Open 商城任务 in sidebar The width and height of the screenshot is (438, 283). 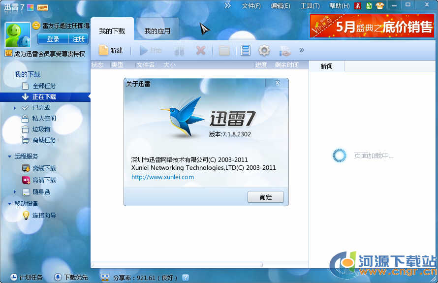coord(44,140)
